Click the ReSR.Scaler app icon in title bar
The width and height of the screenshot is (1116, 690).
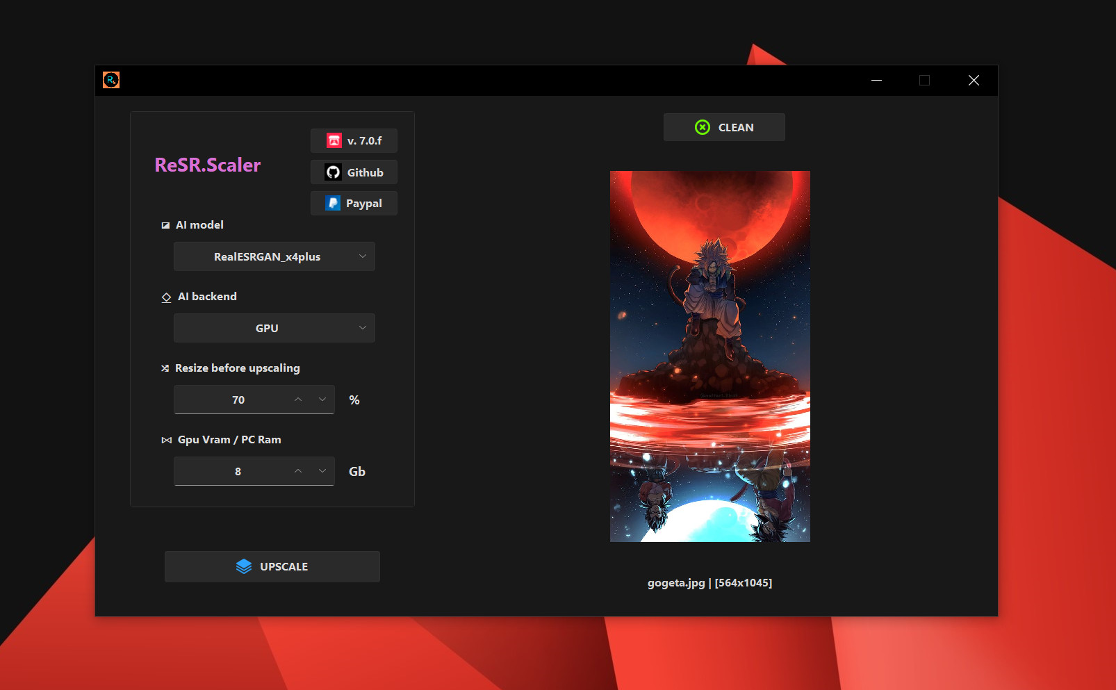[111, 80]
